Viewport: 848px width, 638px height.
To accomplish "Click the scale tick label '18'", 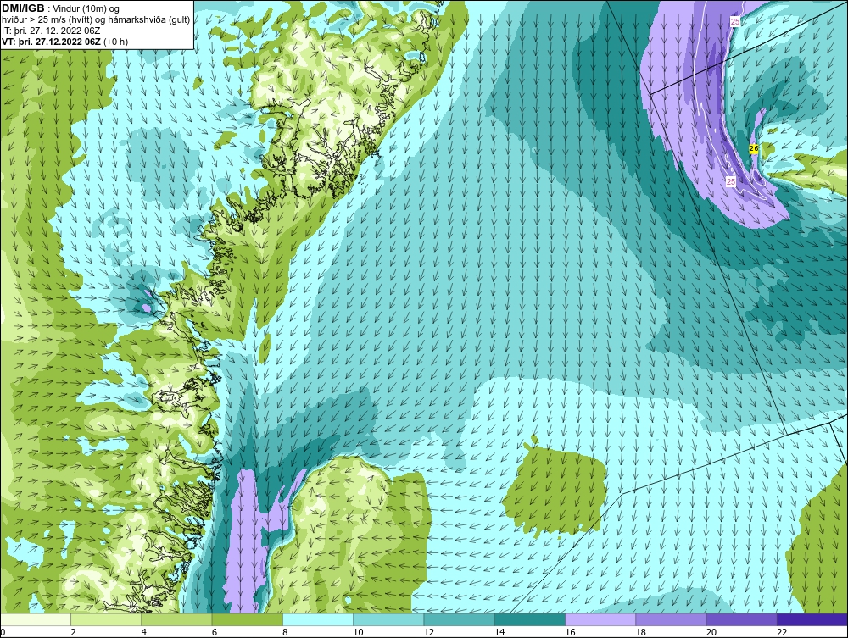I will (640, 633).
